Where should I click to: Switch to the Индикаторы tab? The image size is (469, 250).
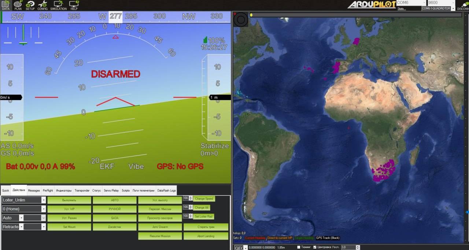pyautogui.click(x=64, y=191)
